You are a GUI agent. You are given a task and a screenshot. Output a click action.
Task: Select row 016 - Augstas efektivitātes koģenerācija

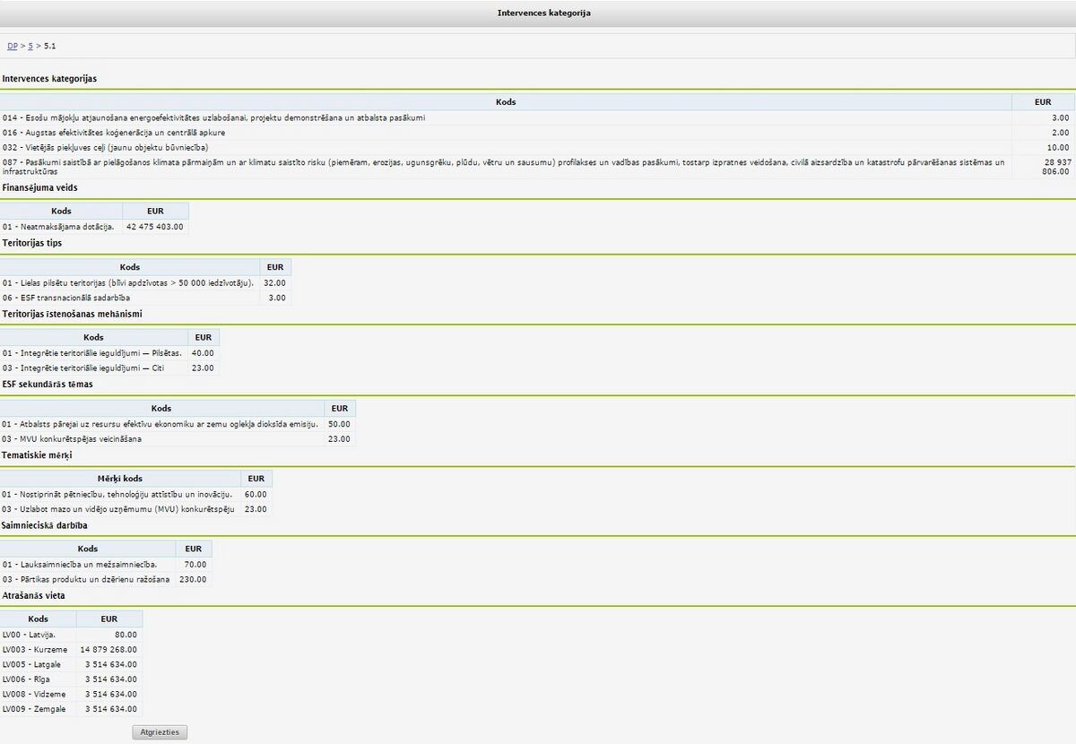click(538, 133)
